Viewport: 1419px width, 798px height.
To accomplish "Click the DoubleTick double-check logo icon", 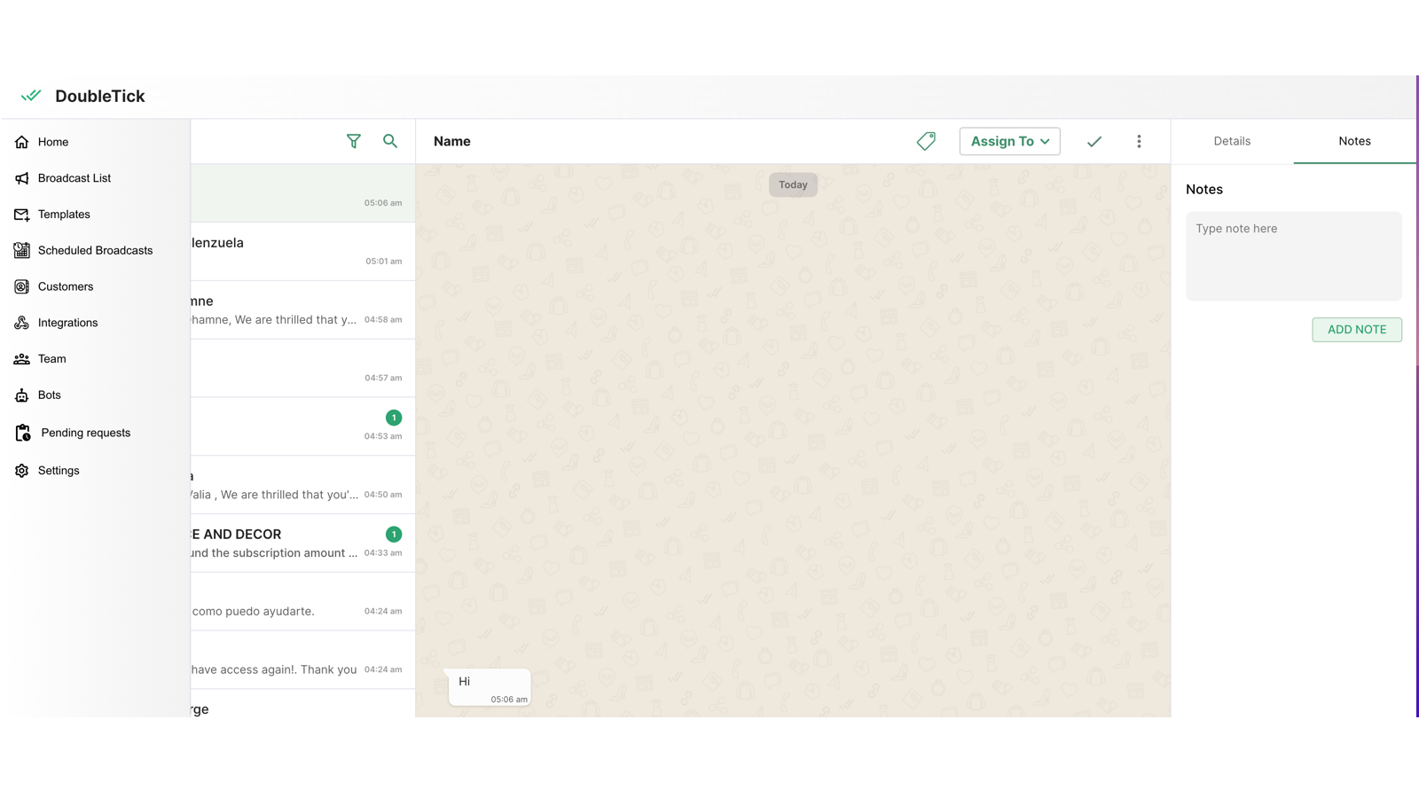I will coord(31,96).
